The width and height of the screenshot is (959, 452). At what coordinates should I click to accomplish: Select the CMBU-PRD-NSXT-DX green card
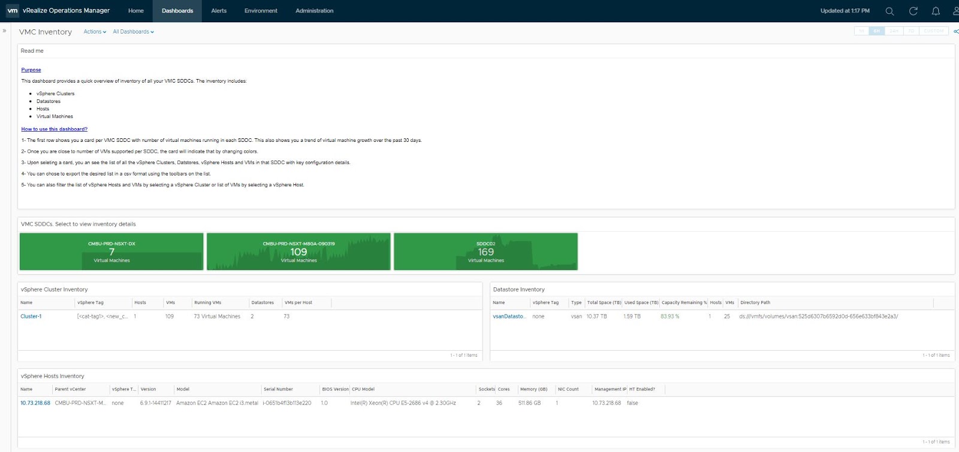(x=111, y=251)
